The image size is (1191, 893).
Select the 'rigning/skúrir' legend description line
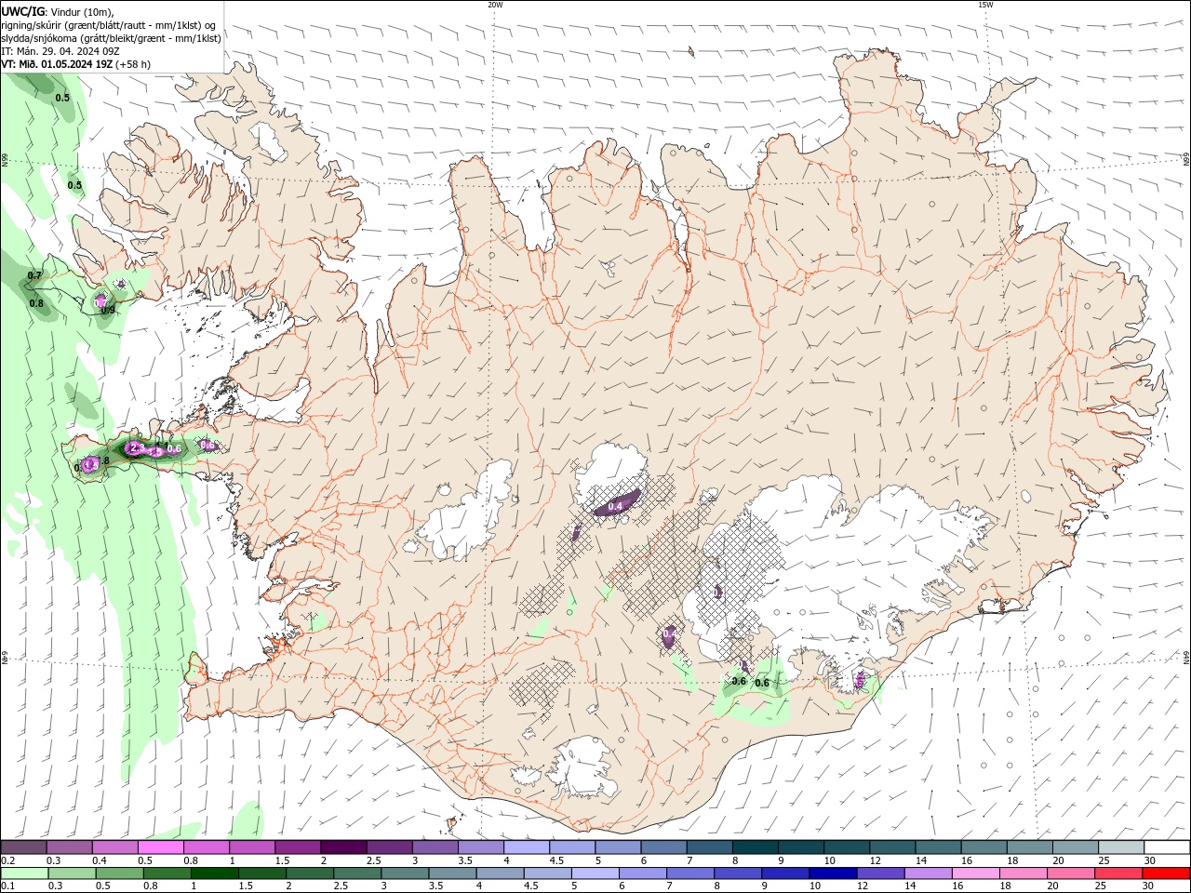[x=109, y=25]
